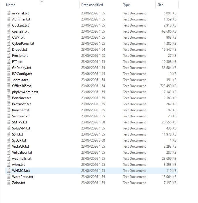Select the ISPConfig.txt document icon

pos(9,74)
